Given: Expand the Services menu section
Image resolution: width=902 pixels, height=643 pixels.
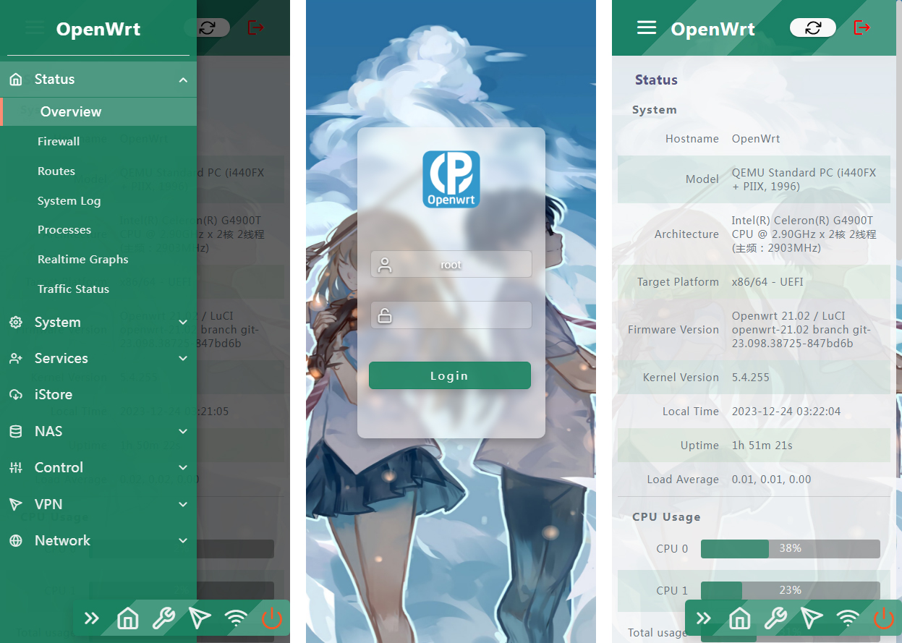Looking at the screenshot, I should [x=98, y=359].
